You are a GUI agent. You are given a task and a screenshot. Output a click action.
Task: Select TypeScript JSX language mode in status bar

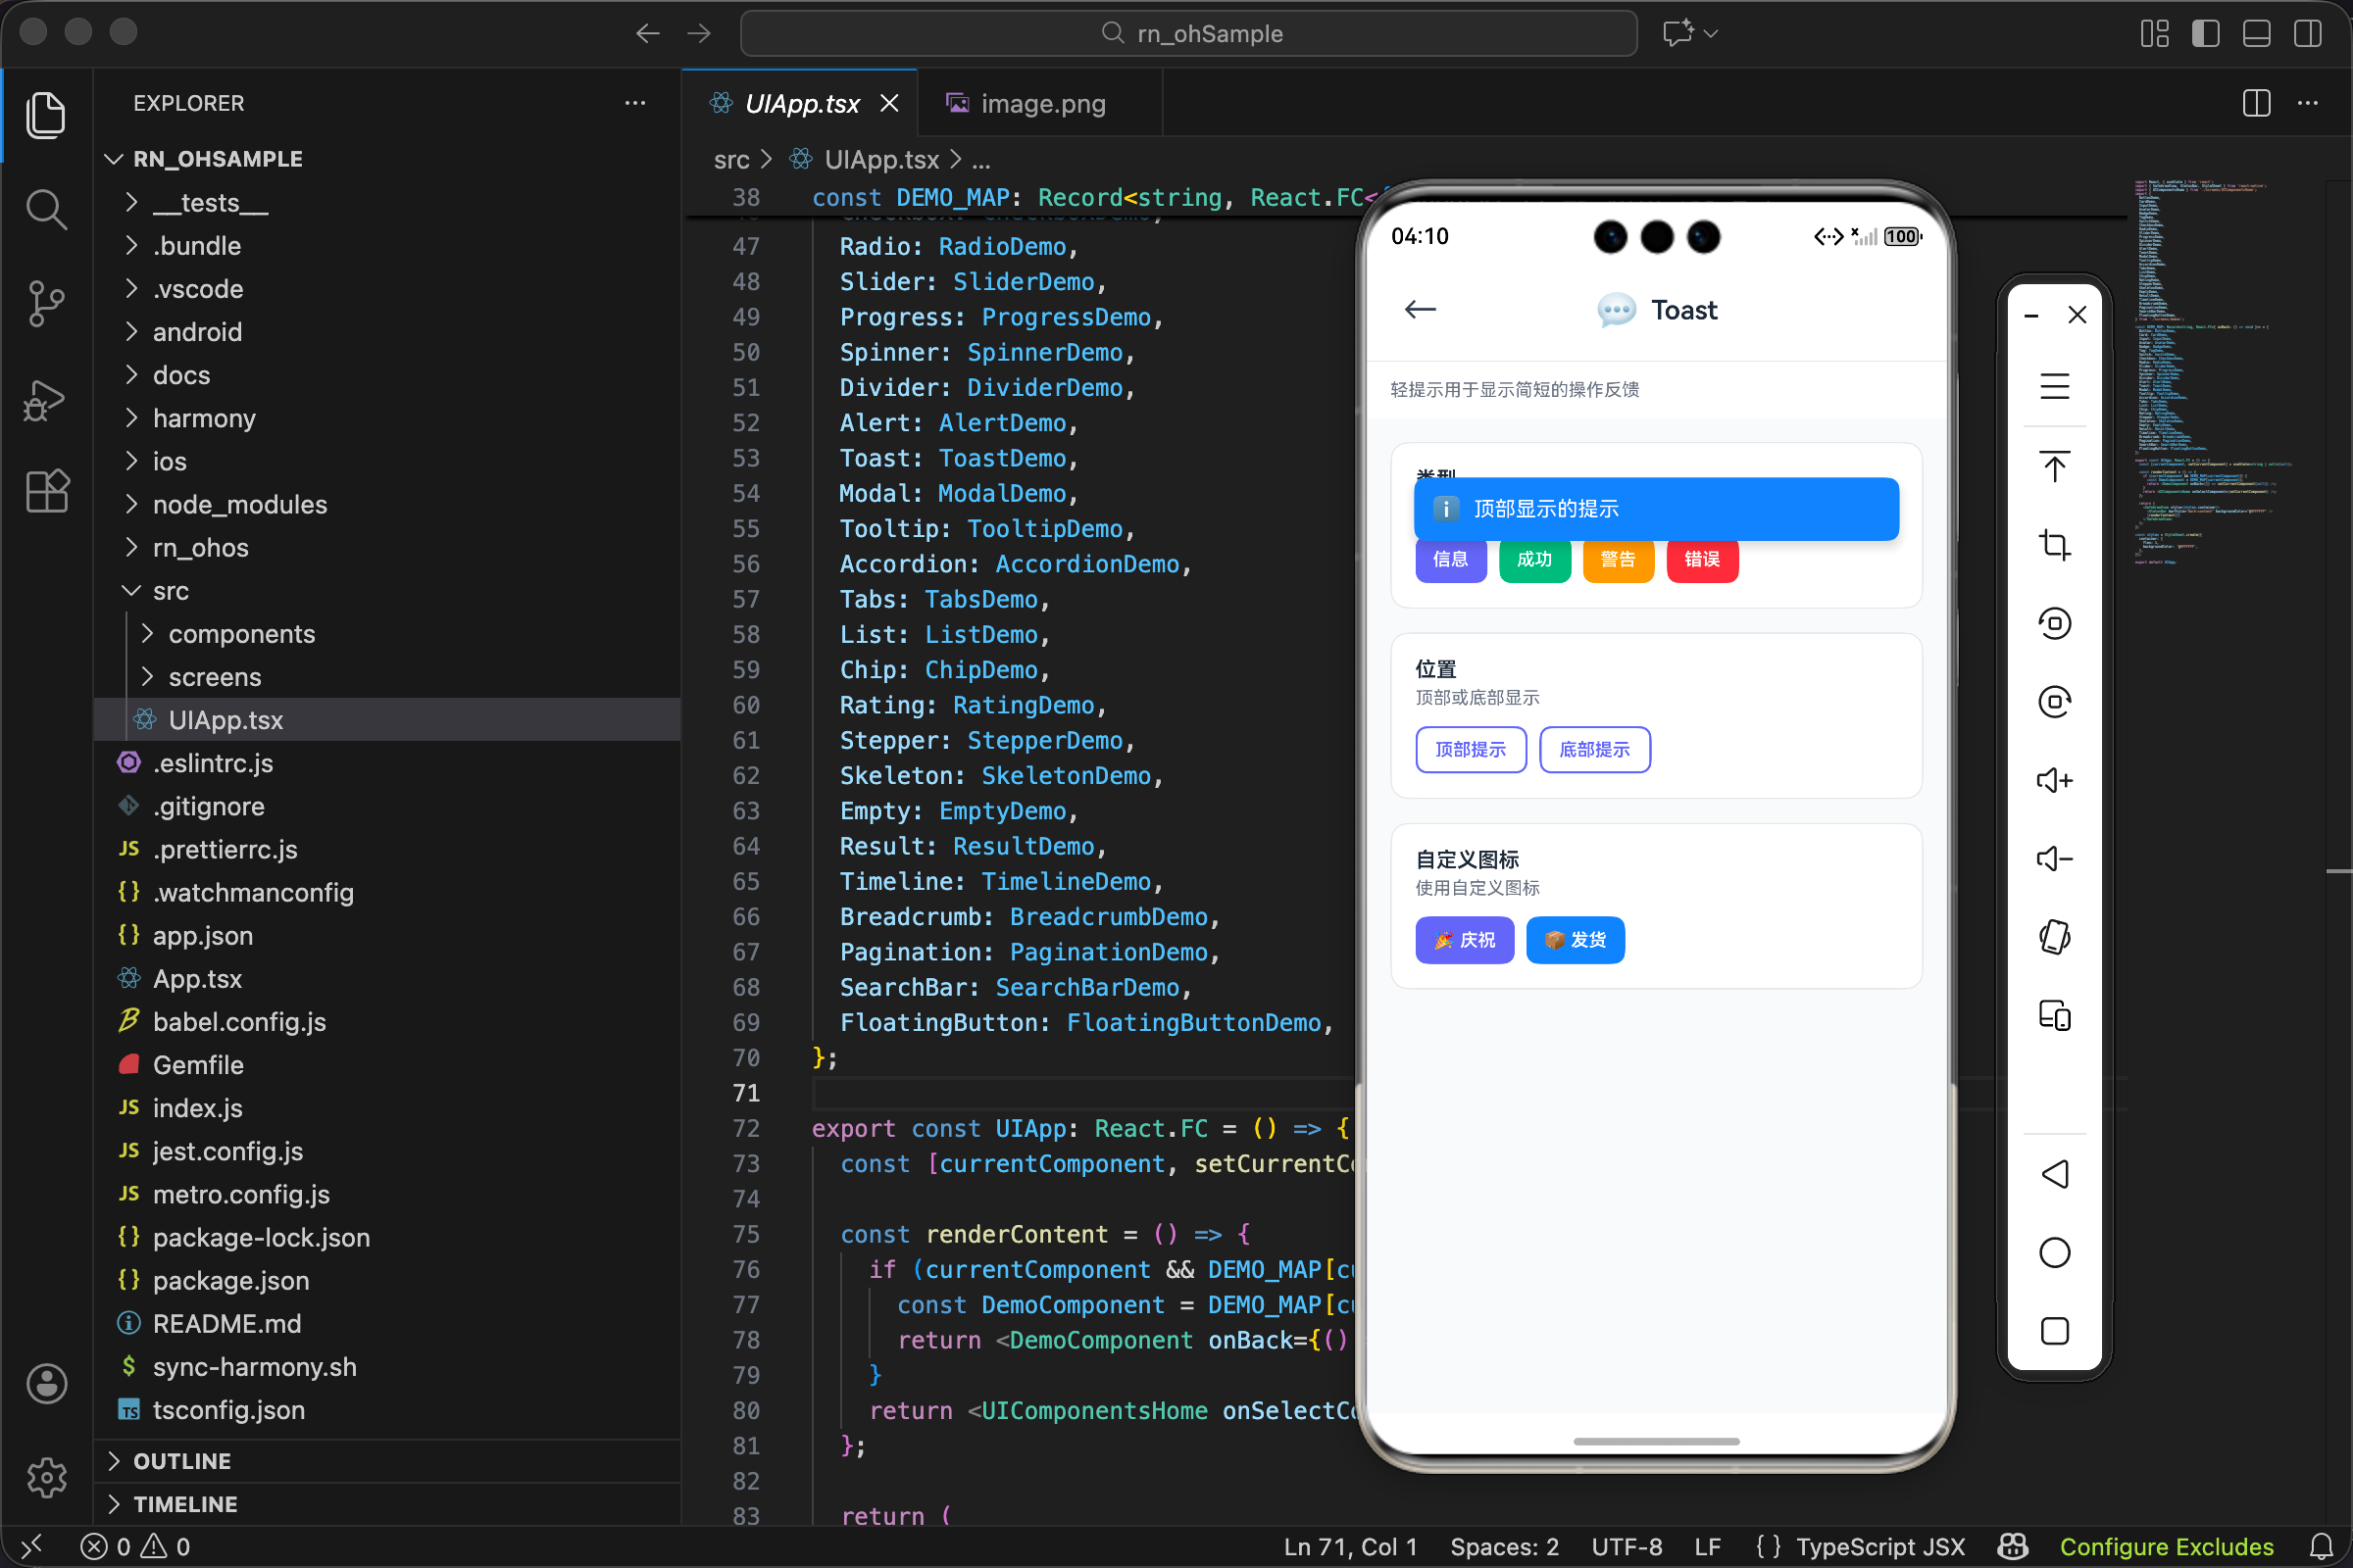[x=1879, y=1546]
